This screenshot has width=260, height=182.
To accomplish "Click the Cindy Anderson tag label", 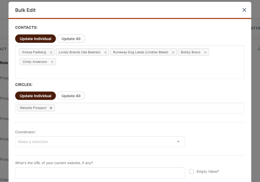I will (x=35, y=62).
